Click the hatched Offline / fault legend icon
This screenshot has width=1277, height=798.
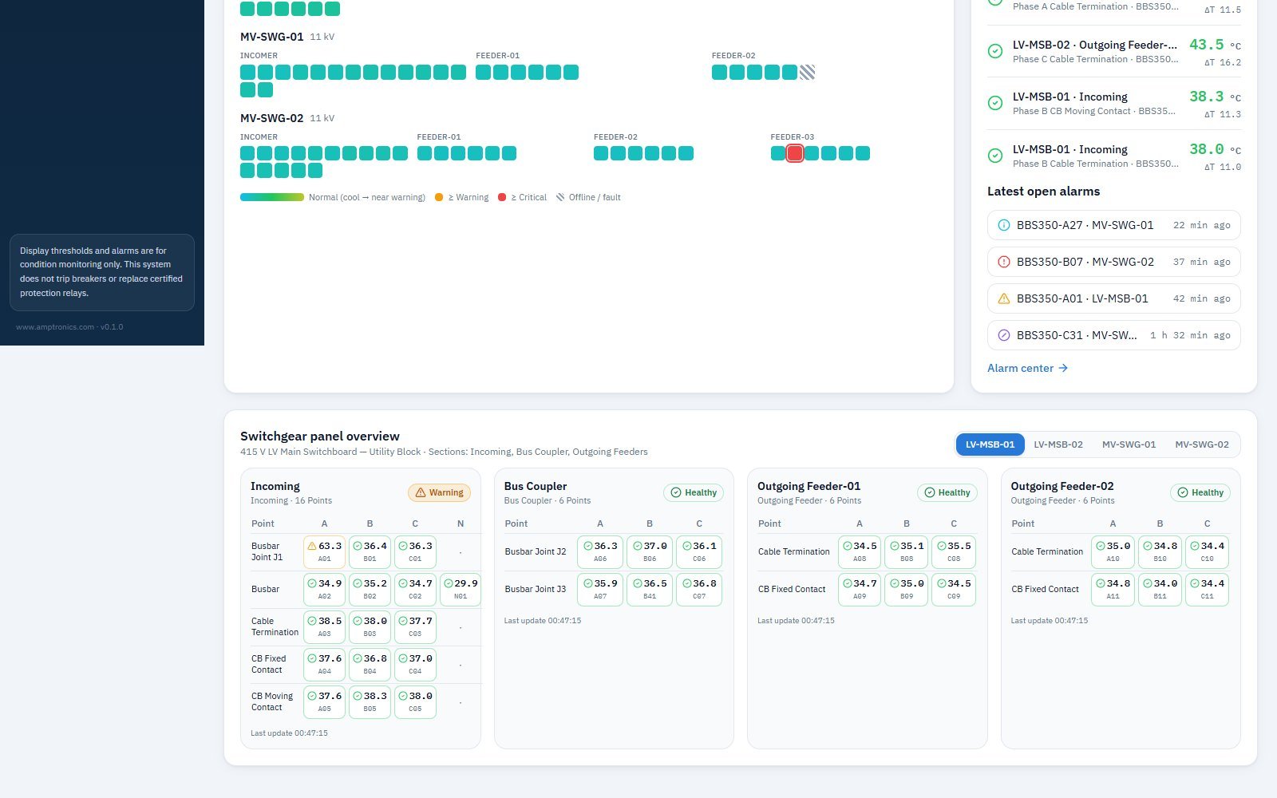[560, 197]
